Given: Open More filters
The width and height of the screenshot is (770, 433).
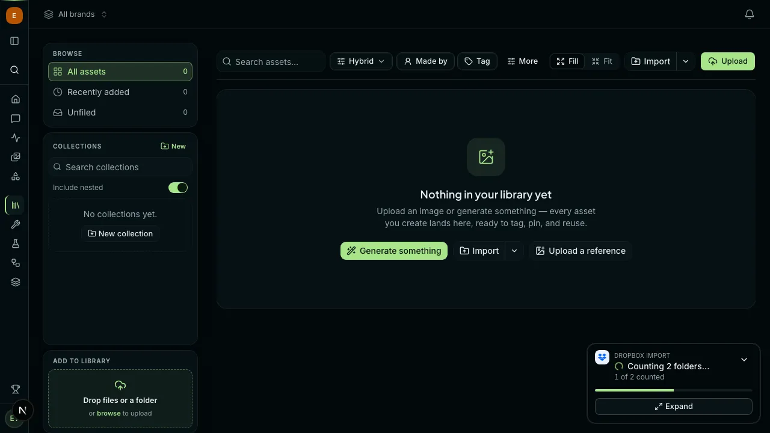Looking at the screenshot, I should tap(522, 61).
